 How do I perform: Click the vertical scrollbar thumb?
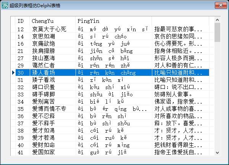[x=217, y=32]
